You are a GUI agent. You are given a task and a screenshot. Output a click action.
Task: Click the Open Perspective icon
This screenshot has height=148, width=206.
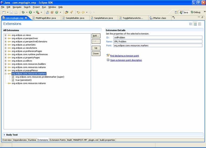(x=176, y=12)
